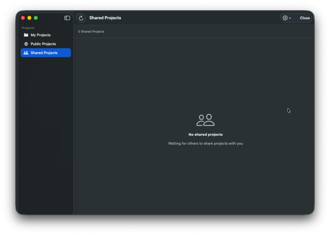Select Shared Projects in the sidebar
This screenshot has height=235, width=330.
[44, 53]
